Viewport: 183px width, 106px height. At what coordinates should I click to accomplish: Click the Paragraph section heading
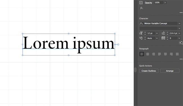(x=144, y=49)
